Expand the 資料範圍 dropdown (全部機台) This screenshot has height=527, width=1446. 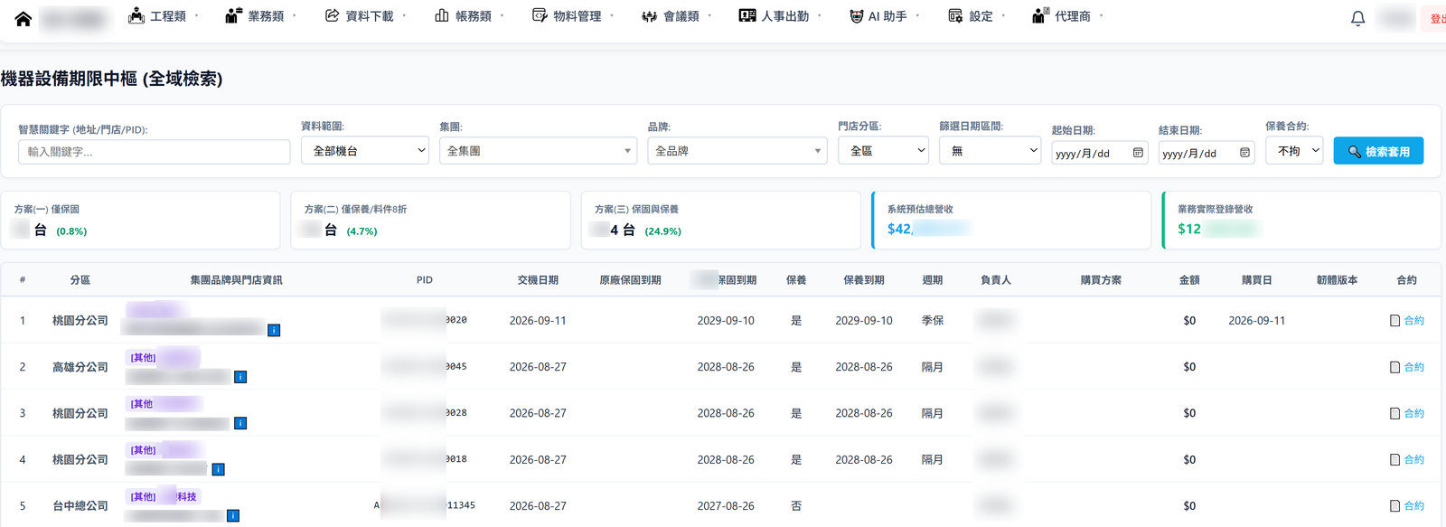[365, 151]
